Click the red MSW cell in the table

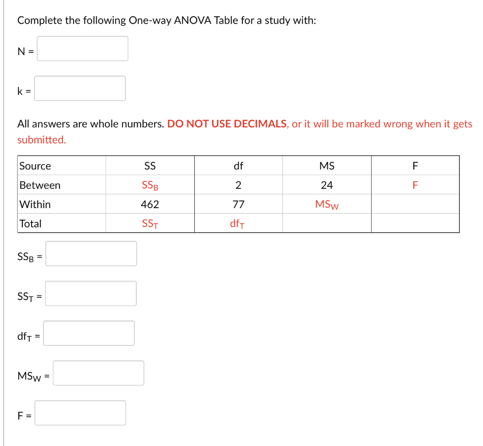326,204
